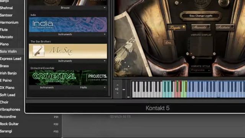Enable the Legato articulation button
This screenshot has width=245, height=138.
click(x=176, y=28)
